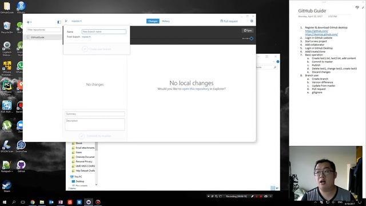Click the Pull request button
The image size is (366, 206).
(x=229, y=21)
